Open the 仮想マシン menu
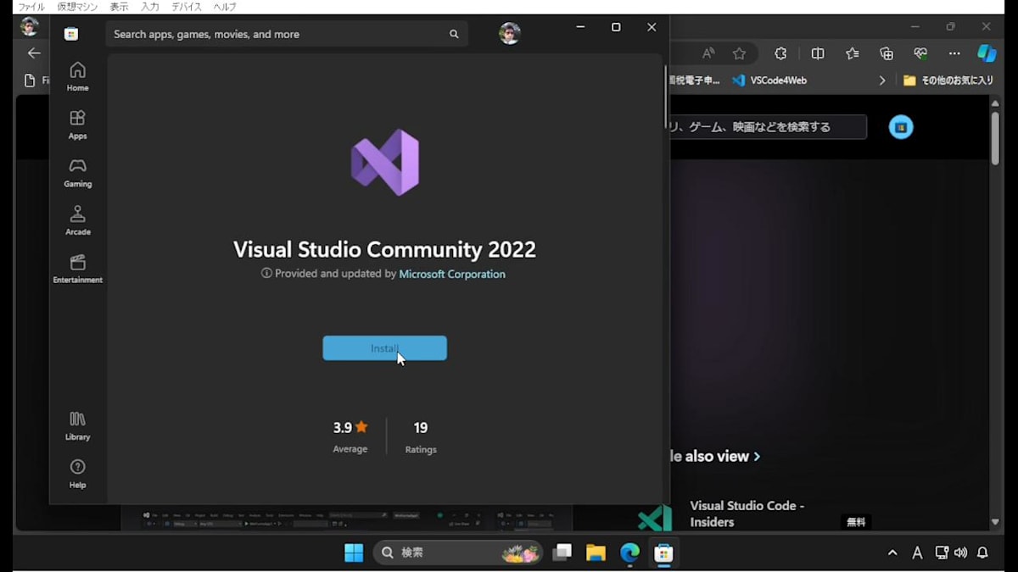Viewport: 1018px width, 572px height. coord(77,7)
